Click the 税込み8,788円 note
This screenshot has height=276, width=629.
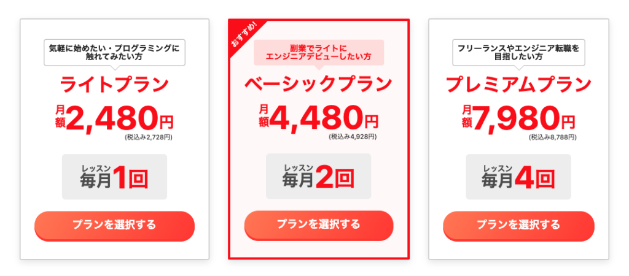(552, 137)
